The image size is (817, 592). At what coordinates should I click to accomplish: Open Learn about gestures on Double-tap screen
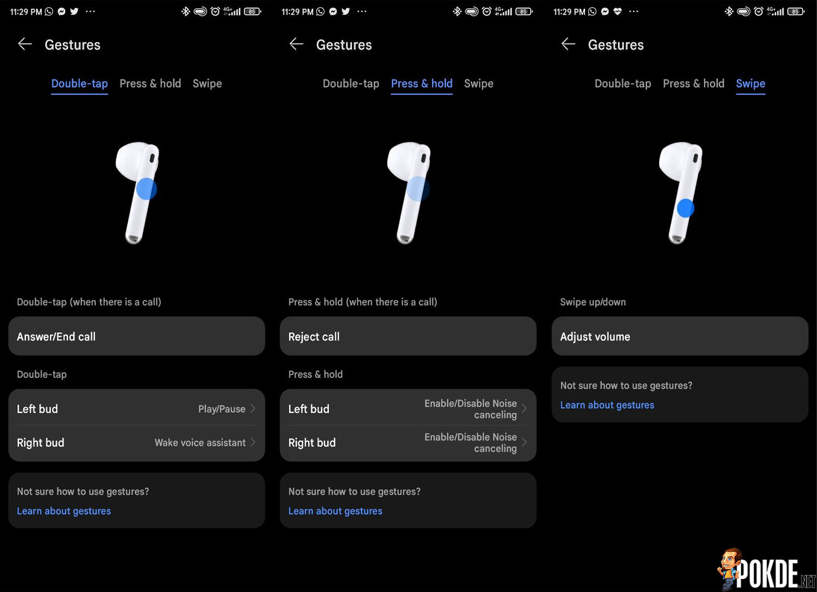[64, 511]
